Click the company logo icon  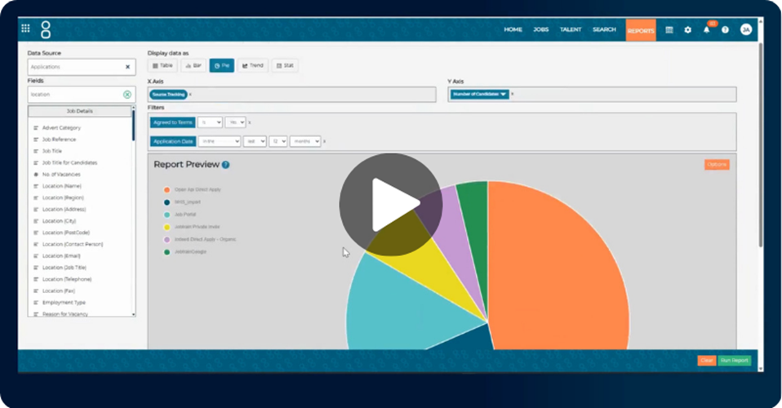click(46, 29)
